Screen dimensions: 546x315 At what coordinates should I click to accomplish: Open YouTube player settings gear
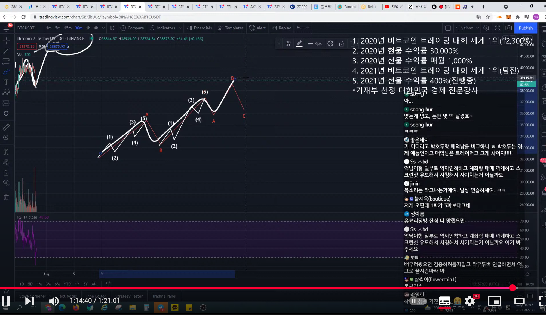pyautogui.click(x=470, y=301)
